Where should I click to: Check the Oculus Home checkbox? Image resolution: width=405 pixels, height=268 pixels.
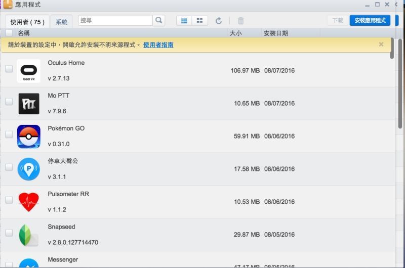(9, 69)
